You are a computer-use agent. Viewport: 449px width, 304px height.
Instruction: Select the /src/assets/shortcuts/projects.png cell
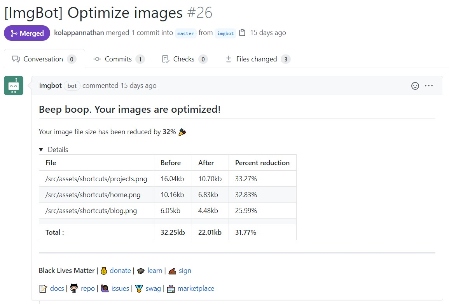[x=96, y=178]
